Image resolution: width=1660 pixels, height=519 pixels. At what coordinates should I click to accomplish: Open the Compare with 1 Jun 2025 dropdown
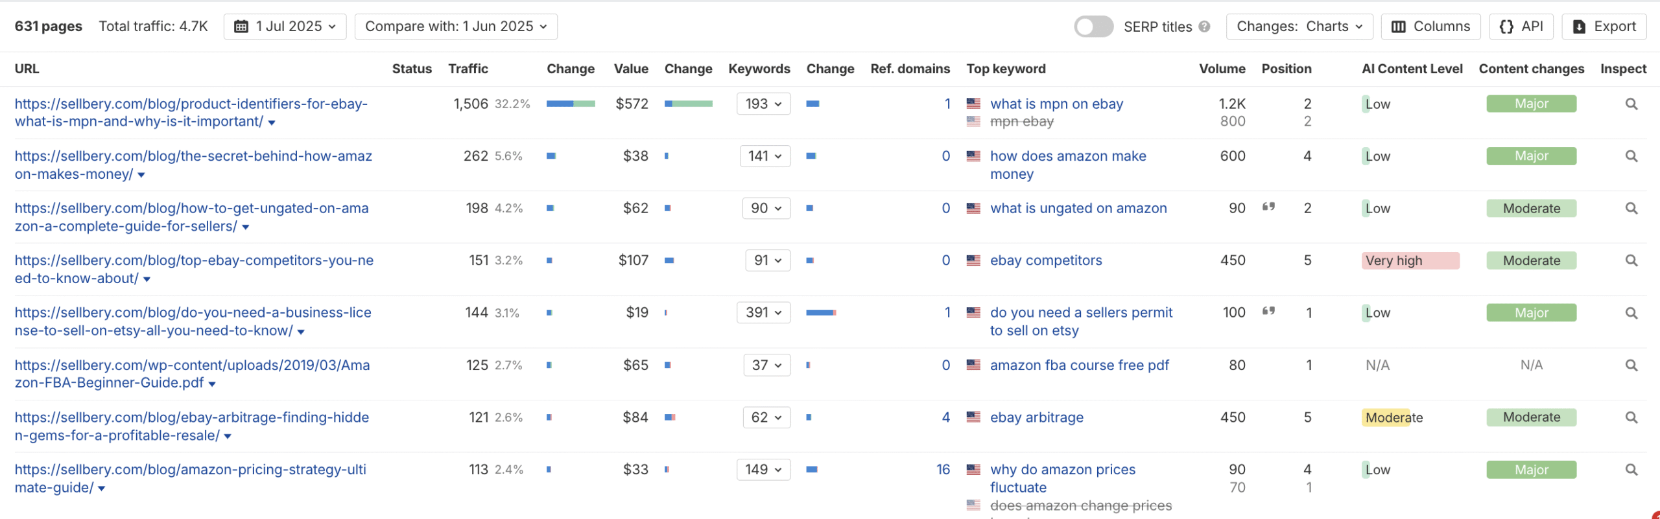coord(456,27)
